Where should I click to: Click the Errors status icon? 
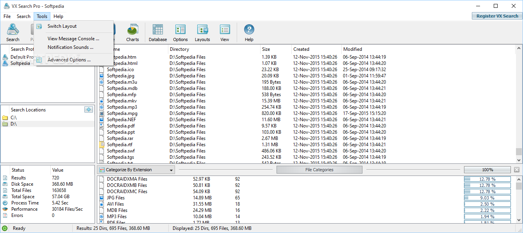[5, 215]
